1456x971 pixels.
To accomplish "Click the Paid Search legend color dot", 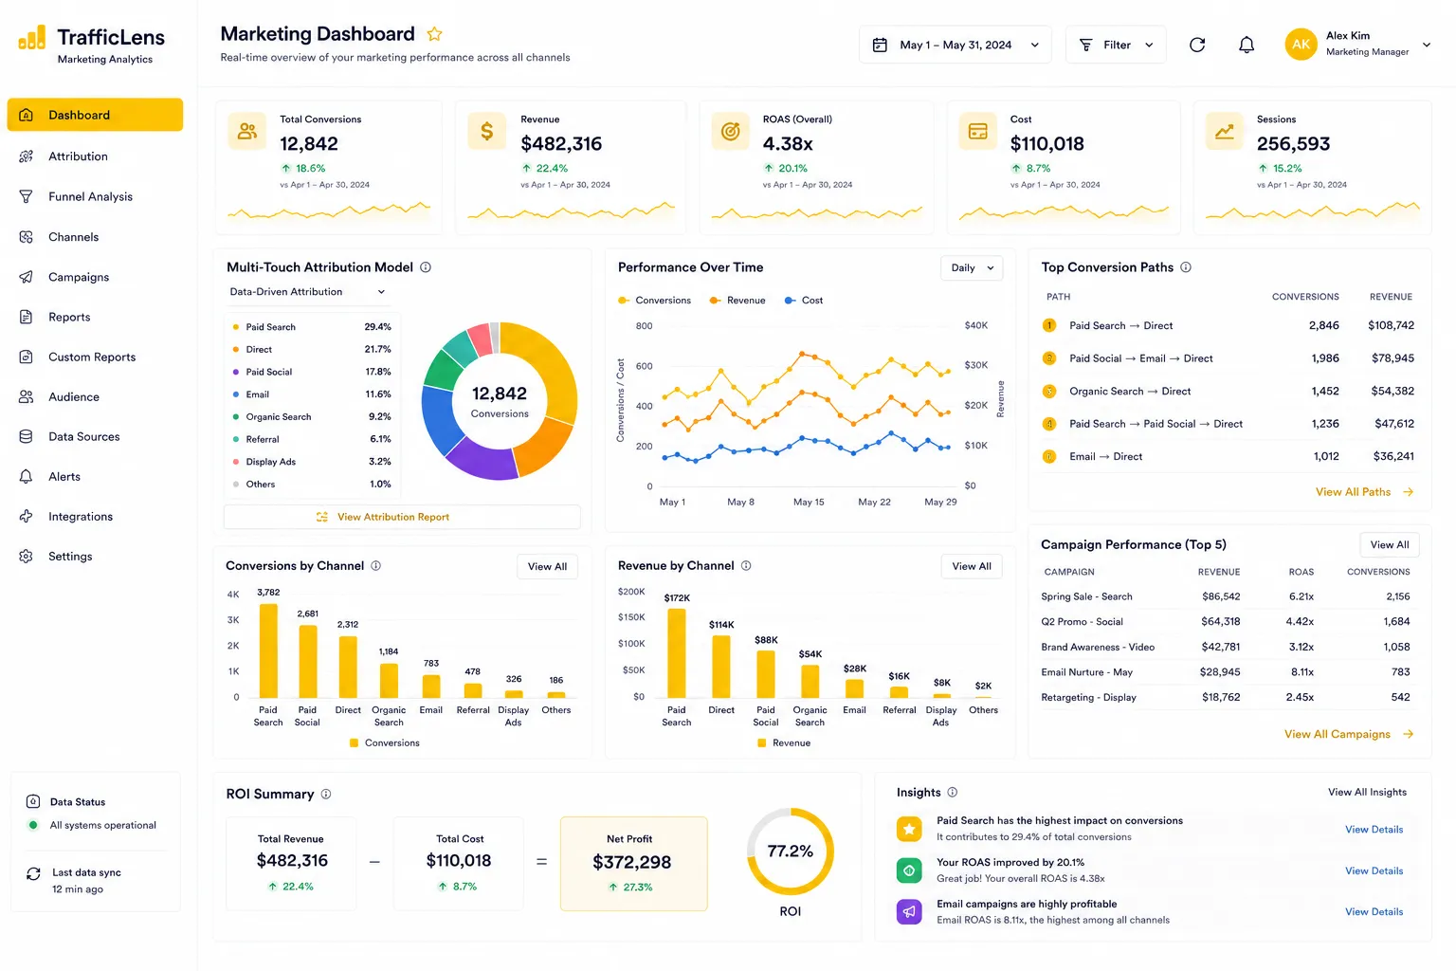I will point(236,327).
